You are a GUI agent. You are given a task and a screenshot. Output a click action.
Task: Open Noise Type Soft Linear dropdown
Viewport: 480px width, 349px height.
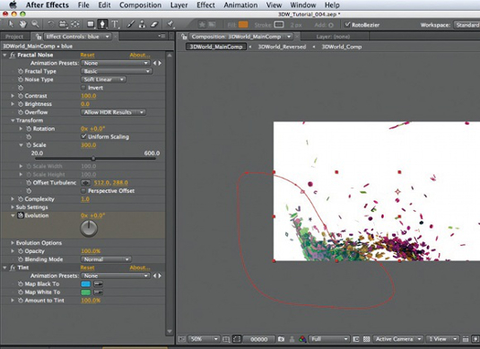[103, 80]
